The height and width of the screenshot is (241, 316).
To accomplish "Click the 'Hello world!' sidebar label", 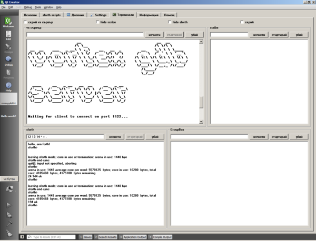I will [8, 116].
